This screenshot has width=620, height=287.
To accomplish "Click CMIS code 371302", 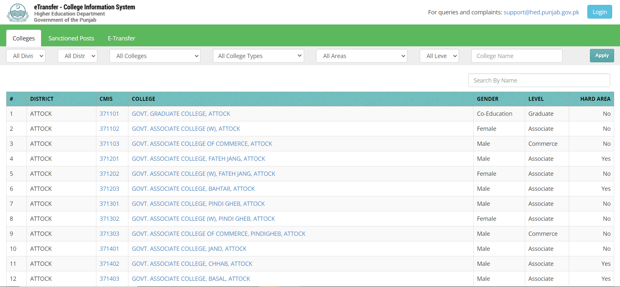I will pos(109,219).
